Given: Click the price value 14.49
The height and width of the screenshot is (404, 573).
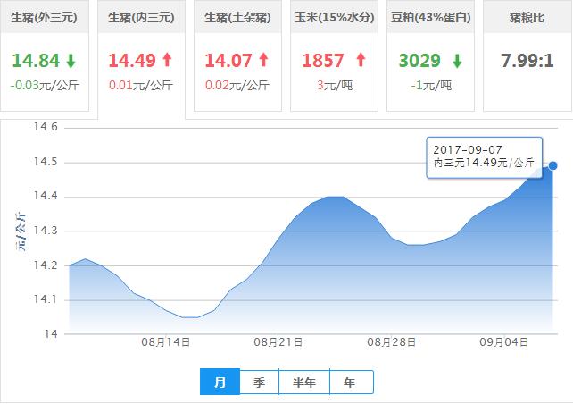Looking at the screenshot, I should click(x=132, y=61).
